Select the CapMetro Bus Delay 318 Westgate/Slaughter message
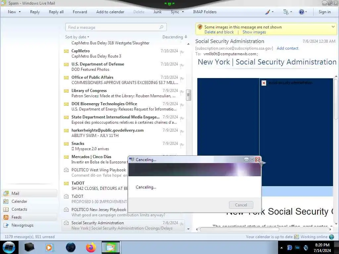The height and width of the screenshot is (254, 339). tap(110, 43)
